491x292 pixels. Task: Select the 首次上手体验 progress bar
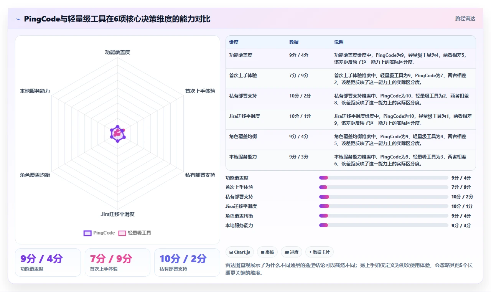click(x=384, y=187)
